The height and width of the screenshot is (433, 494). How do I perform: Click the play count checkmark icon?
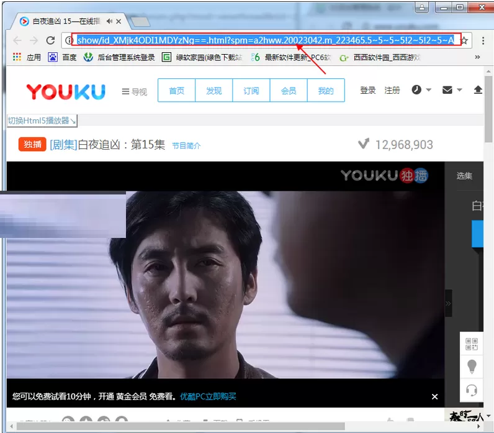click(364, 144)
